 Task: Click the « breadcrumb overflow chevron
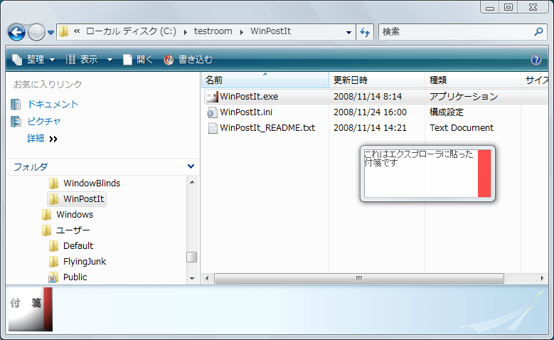tap(77, 31)
